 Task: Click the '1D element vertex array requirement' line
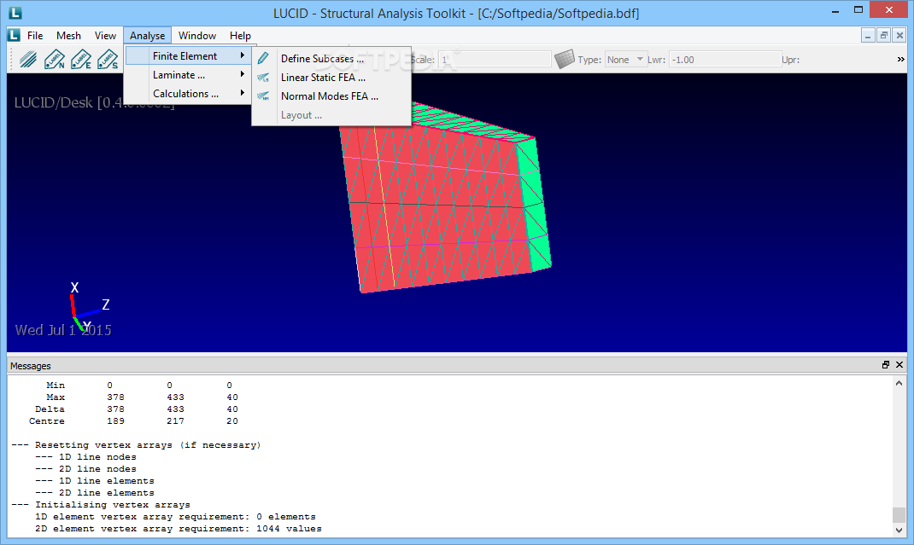pos(175,517)
